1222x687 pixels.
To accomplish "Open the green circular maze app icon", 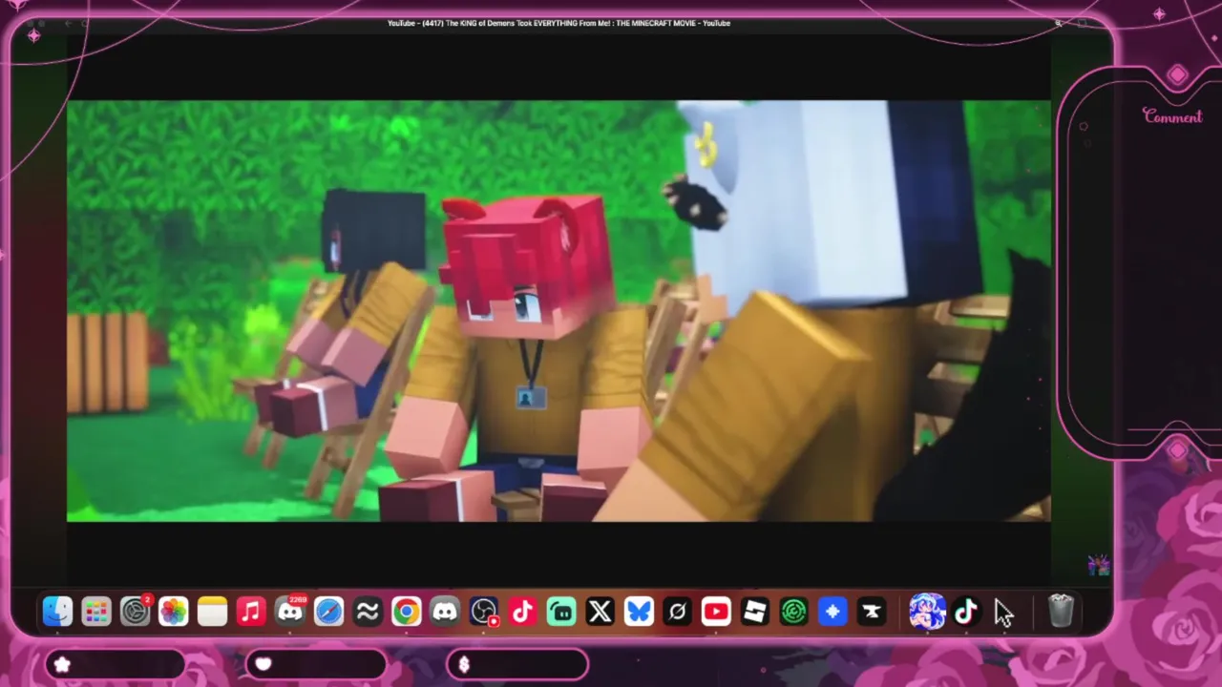I will [793, 612].
